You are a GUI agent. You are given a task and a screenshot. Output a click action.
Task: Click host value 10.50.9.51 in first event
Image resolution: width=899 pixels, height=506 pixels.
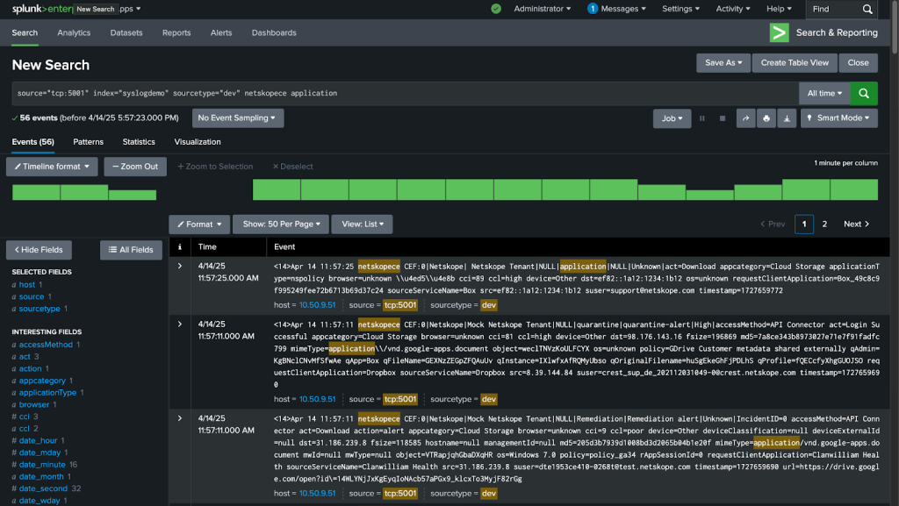pyautogui.click(x=317, y=305)
